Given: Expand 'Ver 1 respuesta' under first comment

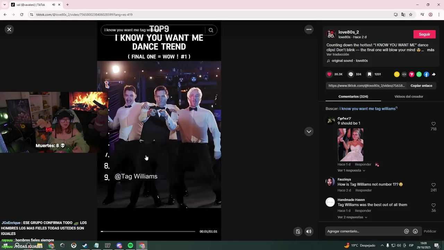Looking at the screenshot, I should pyautogui.click(x=351, y=170).
